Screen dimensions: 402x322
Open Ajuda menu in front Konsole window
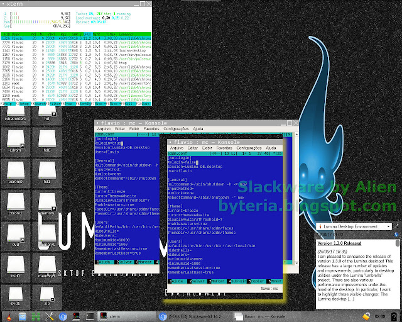tap(271, 148)
